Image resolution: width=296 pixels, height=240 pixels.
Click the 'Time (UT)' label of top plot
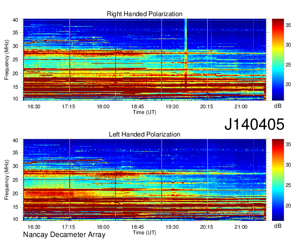[x=145, y=112]
